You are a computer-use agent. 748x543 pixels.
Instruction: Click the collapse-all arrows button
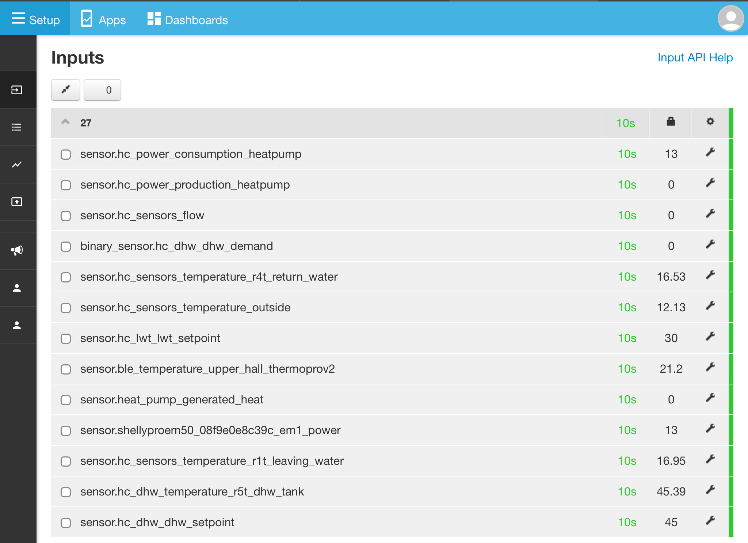[x=66, y=90]
